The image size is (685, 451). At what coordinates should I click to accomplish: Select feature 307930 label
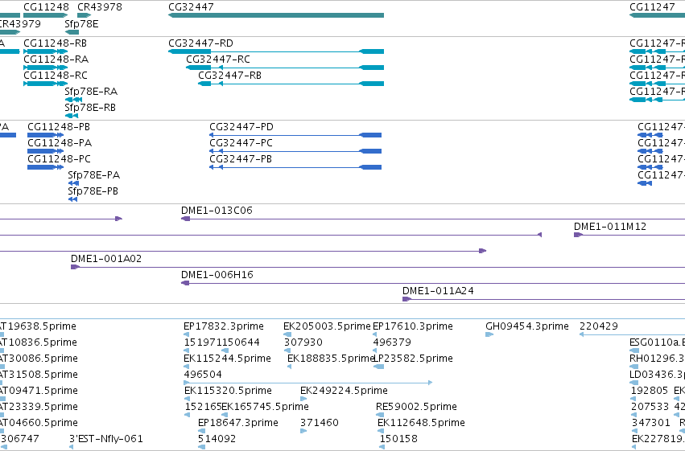point(303,342)
